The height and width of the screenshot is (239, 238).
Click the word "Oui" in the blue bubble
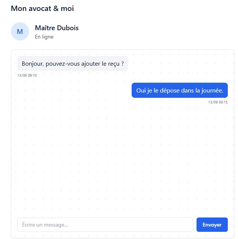[141, 90]
